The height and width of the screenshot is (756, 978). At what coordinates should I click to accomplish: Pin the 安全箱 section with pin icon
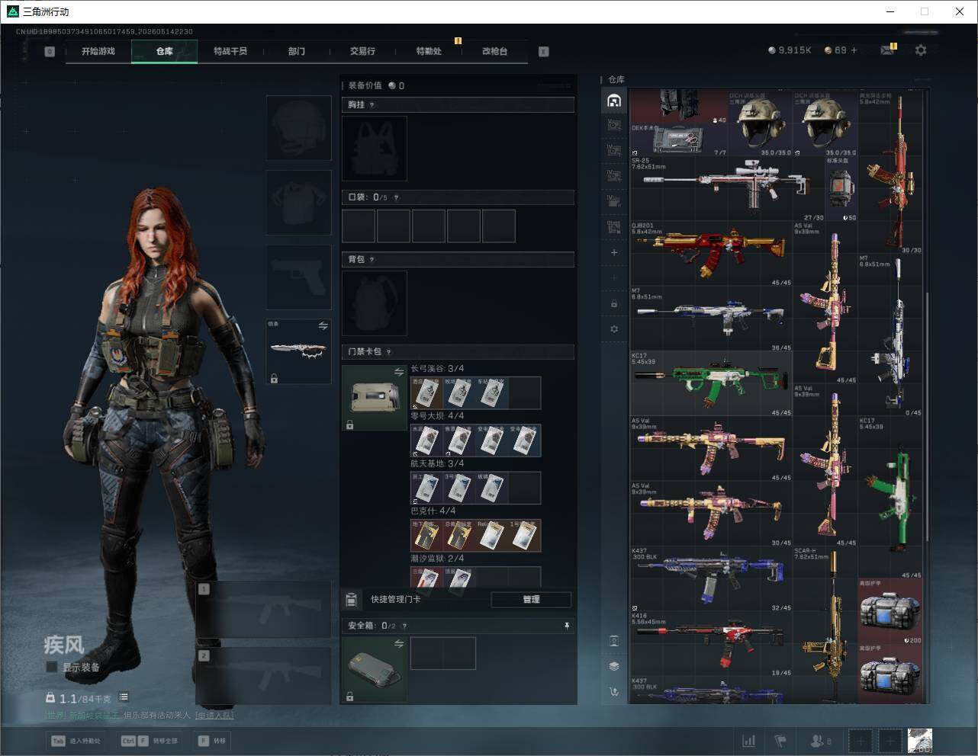pyautogui.click(x=566, y=626)
